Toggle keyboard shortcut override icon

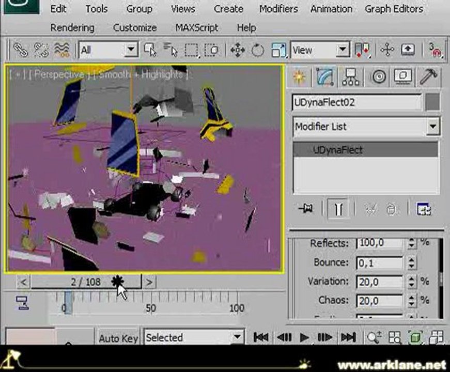(408, 50)
